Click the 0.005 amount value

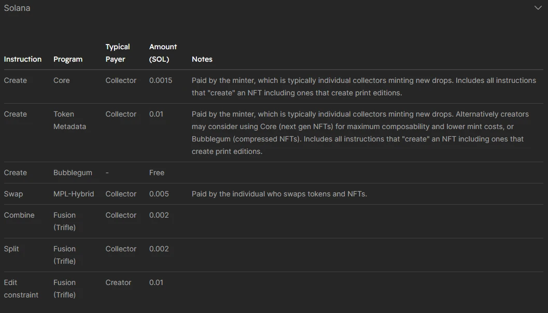click(159, 194)
